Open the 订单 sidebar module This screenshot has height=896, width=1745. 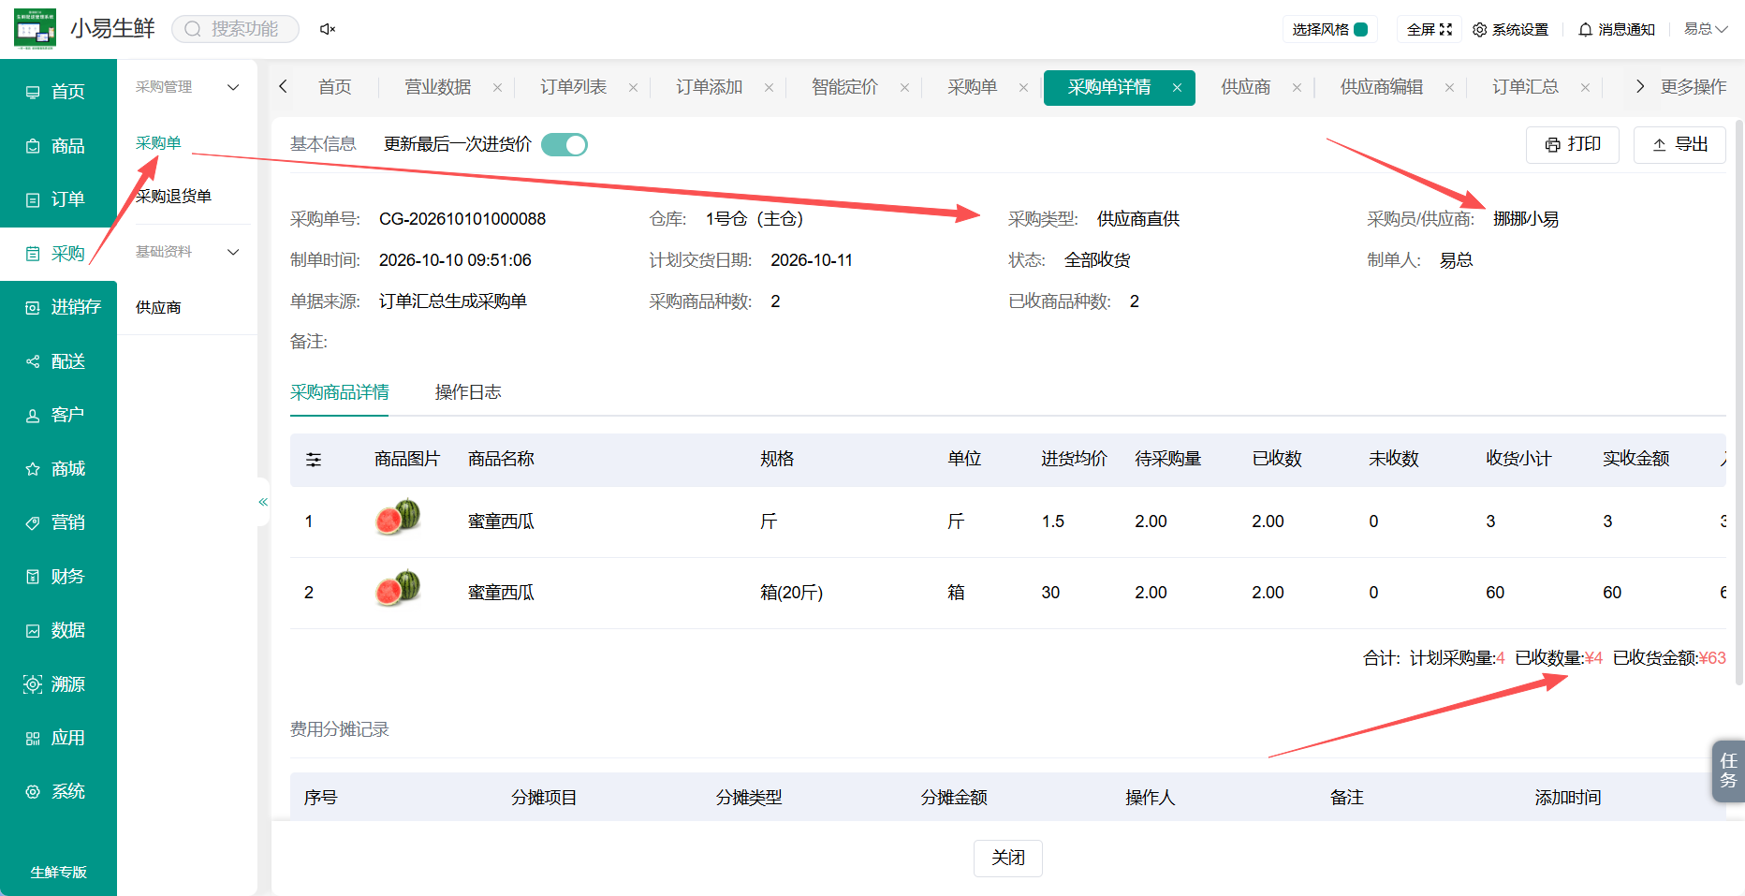58,199
